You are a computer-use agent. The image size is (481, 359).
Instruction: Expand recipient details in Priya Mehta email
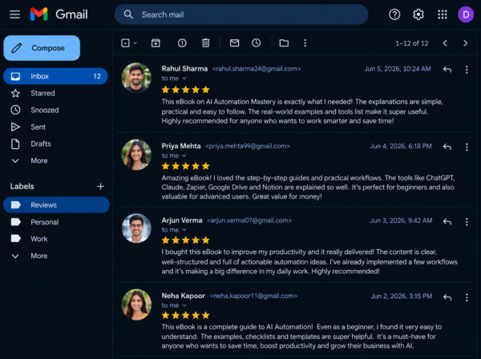(184, 155)
